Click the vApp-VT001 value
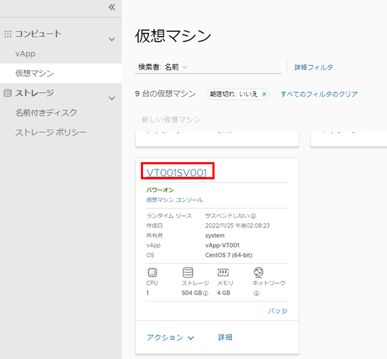 click(222, 245)
